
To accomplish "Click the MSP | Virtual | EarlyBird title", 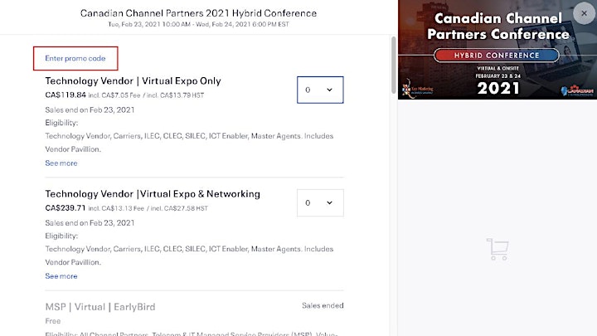I will click(x=100, y=307).
